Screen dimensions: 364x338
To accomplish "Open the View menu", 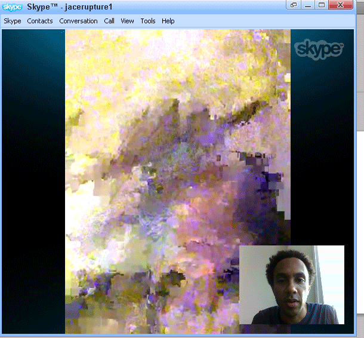I will (x=127, y=21).
